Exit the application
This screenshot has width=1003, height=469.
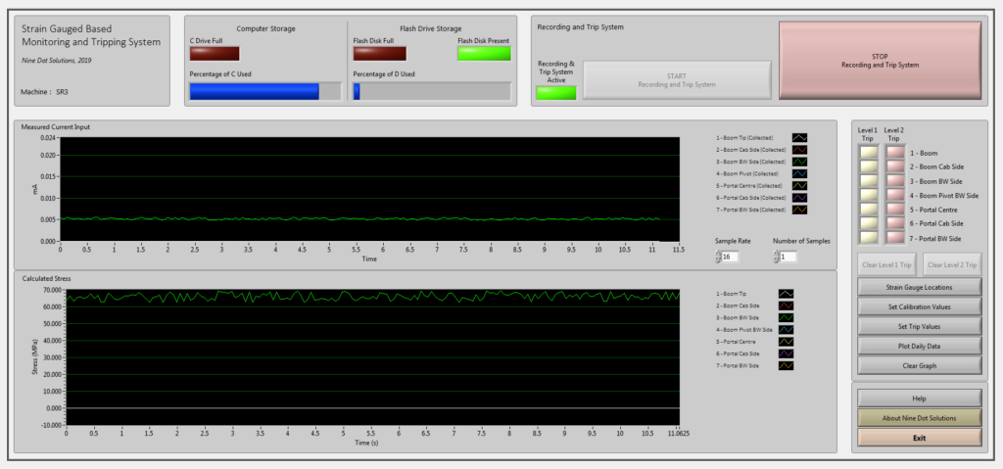(x=919, y=439)
